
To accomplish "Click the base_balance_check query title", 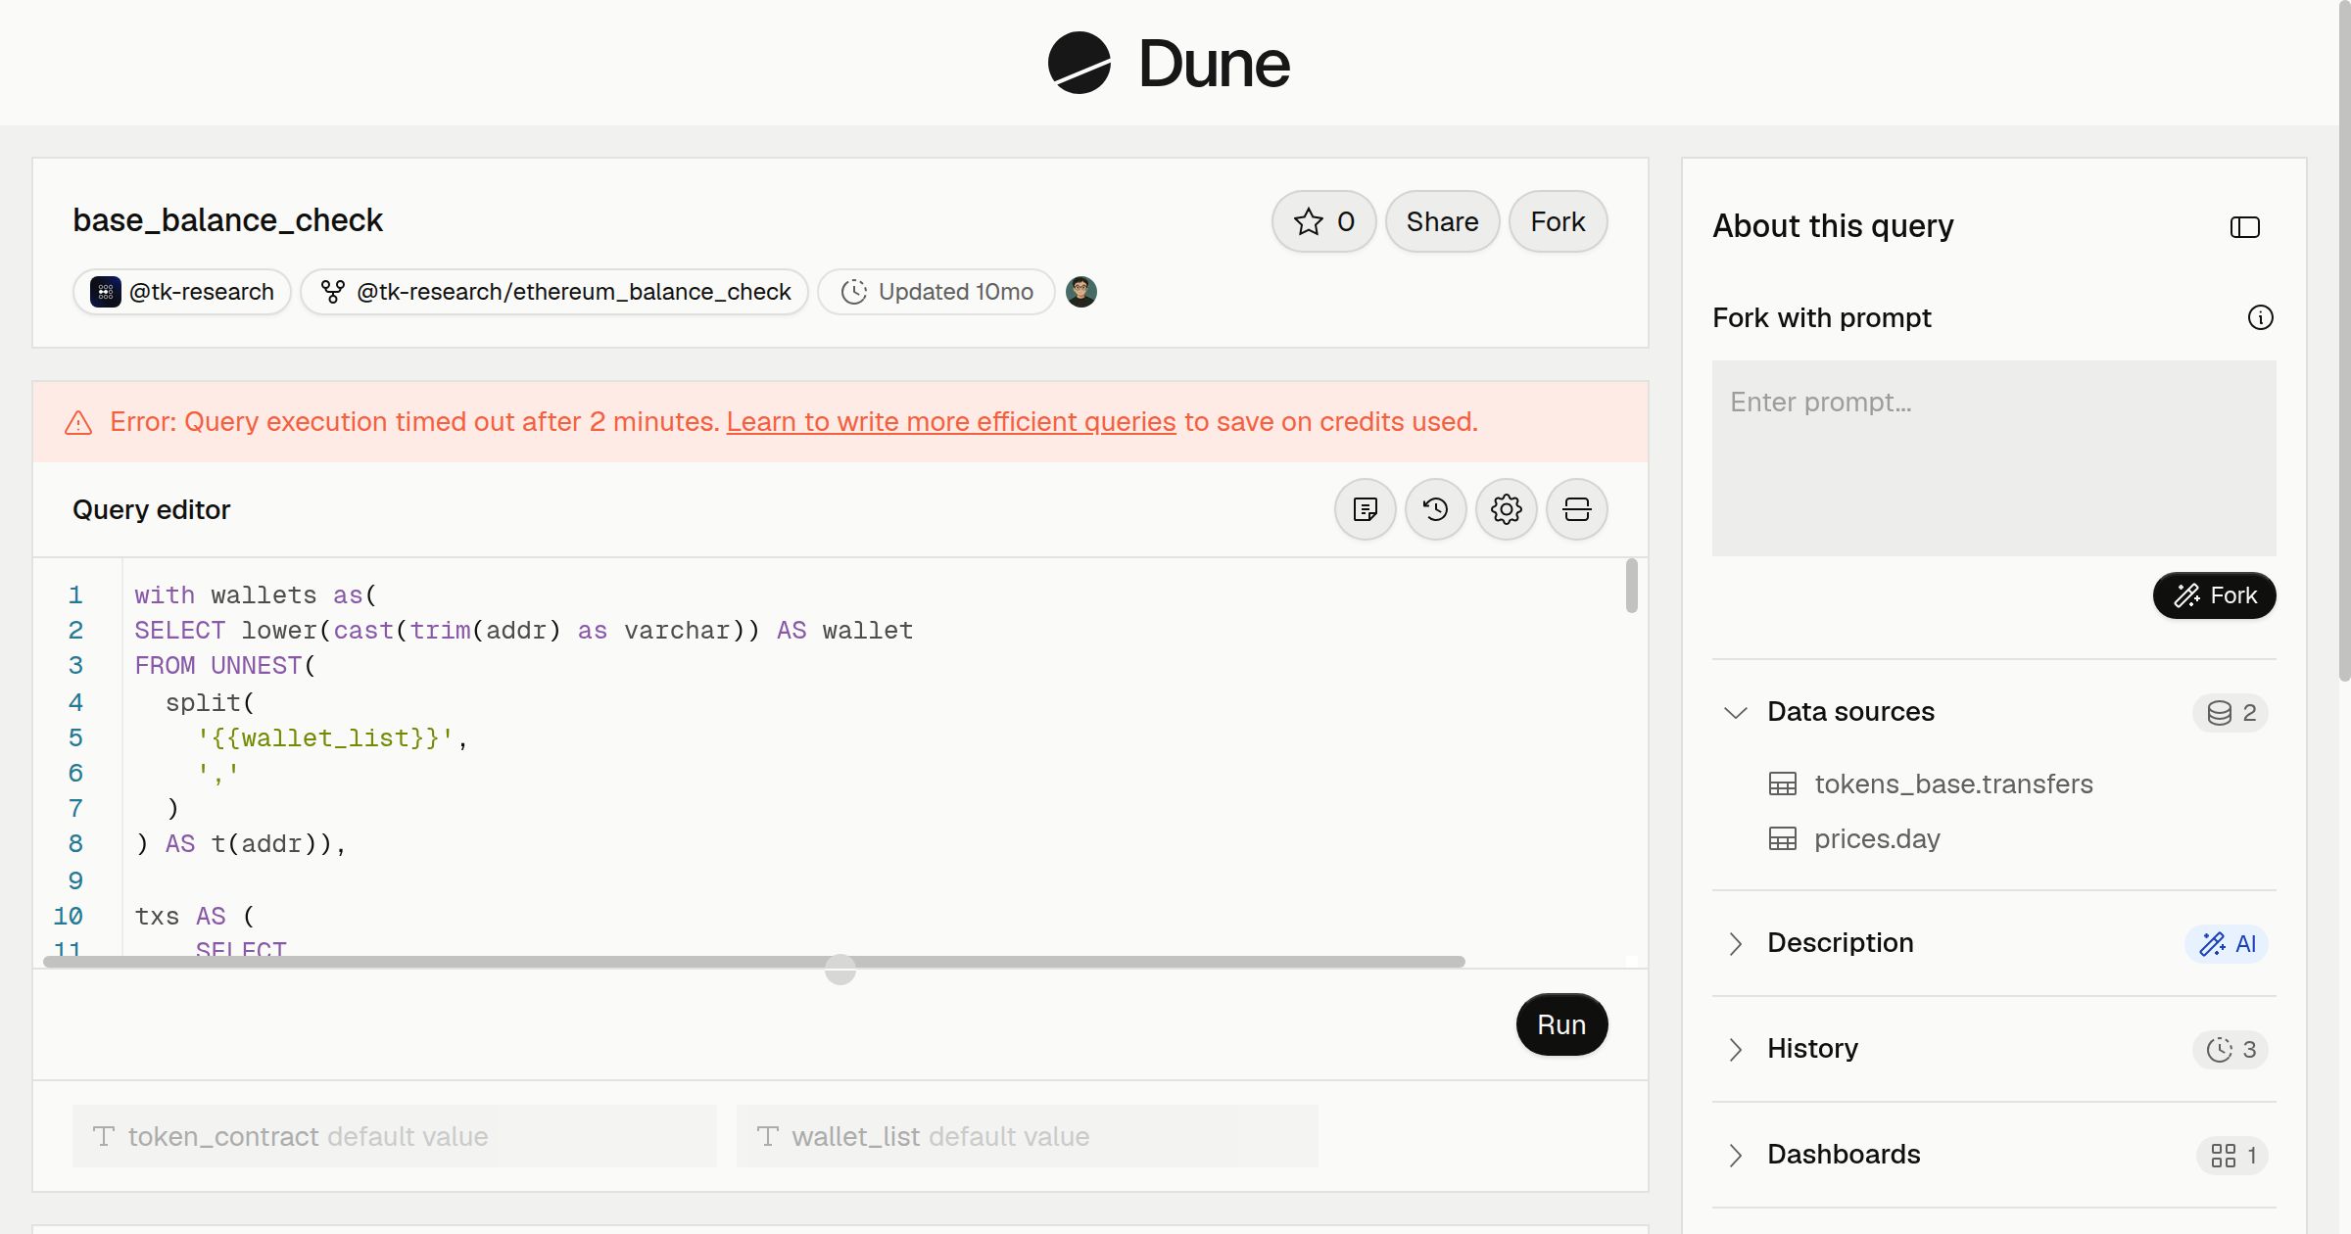I will 227,220.
